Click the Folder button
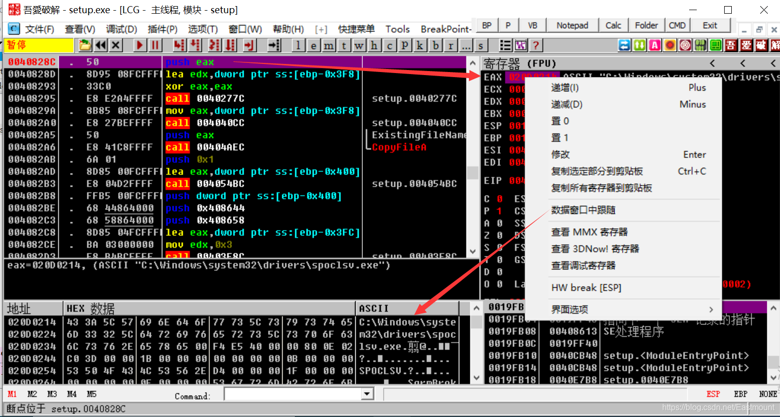780x417 pixels. (646, 25)
